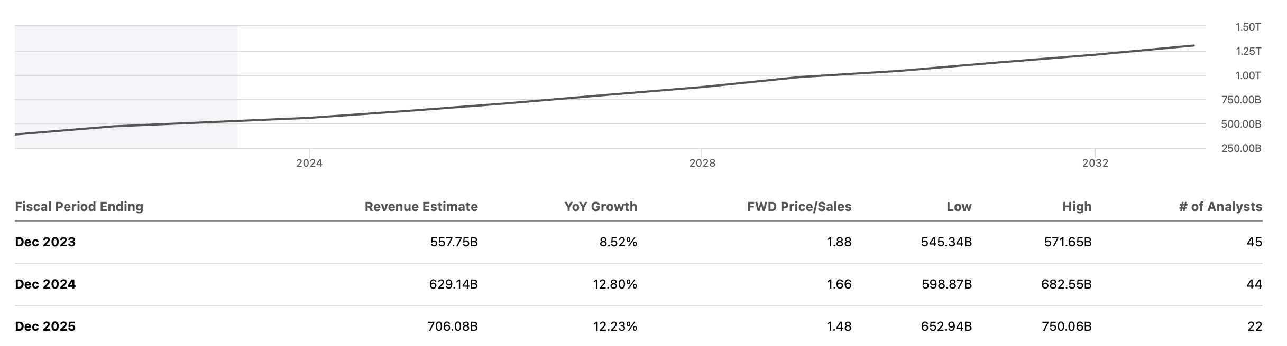Select the 750.06B high estimate cell
Image resolution: width=1287 pixels, height=346 pixels.
pos(1066,326)
